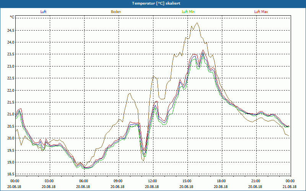
Task: Click the chart title 'Temperatur [°C] skaliert'
Action: coord(156,3)
